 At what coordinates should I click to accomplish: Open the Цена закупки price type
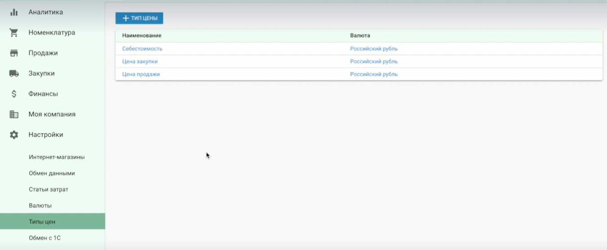pos(140,61)
